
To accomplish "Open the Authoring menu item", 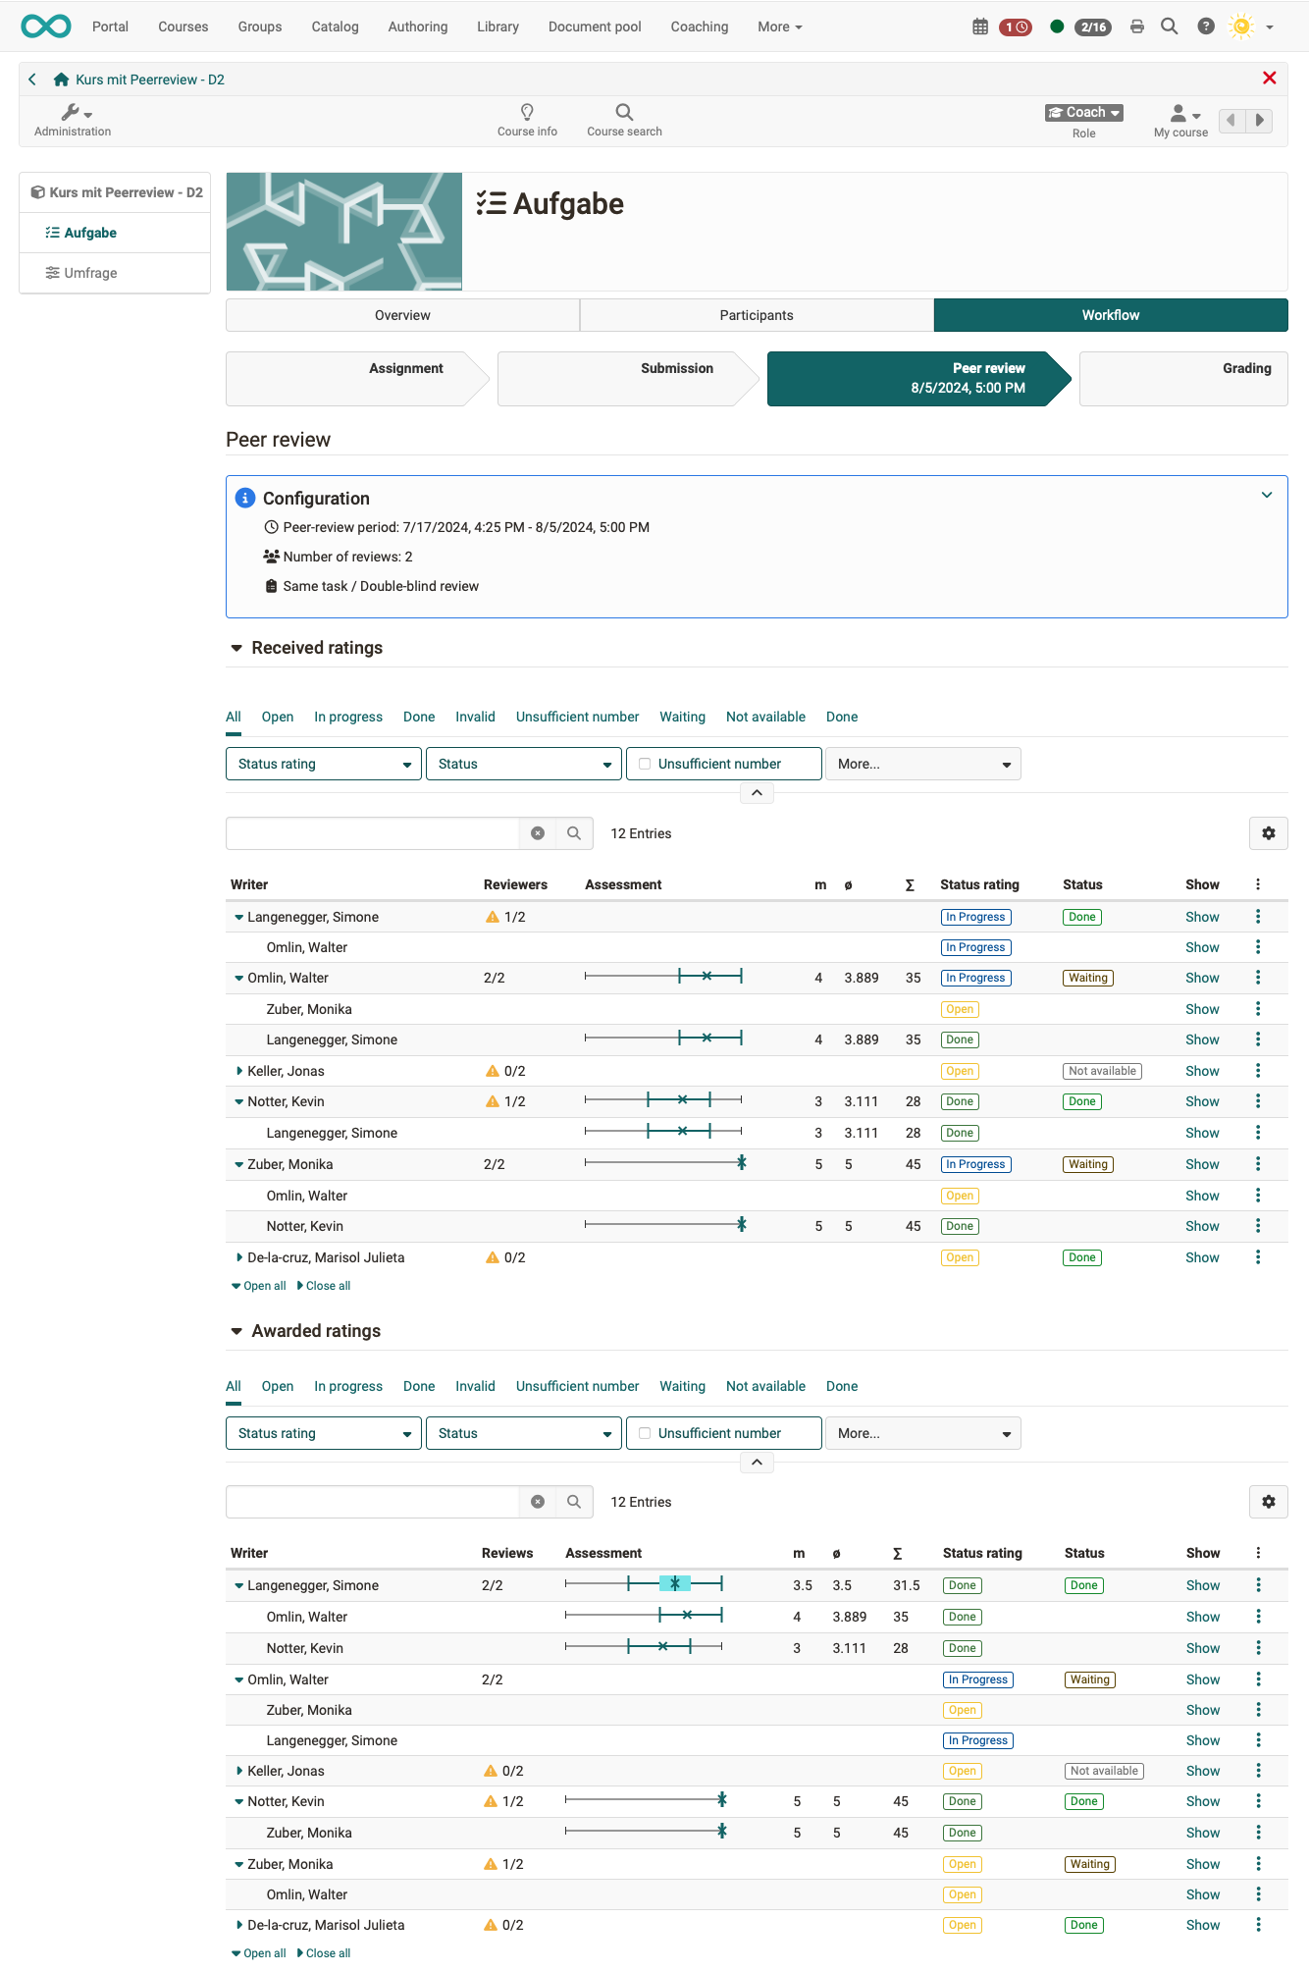I will 417,27.
